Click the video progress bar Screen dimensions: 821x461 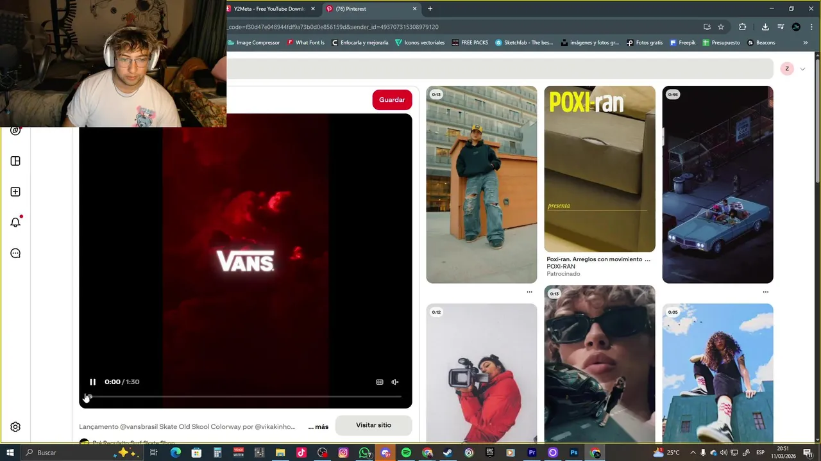[x=244, y=397]
